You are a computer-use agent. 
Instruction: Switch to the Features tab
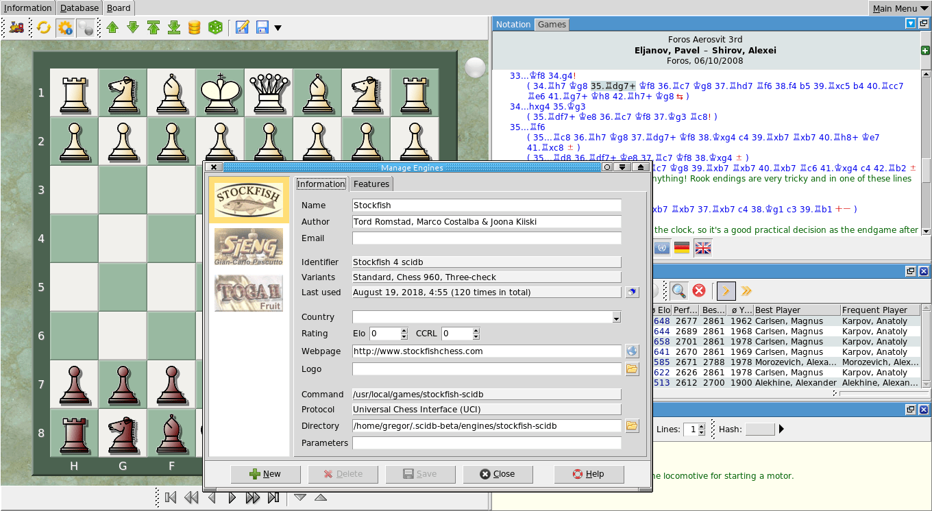[x=371, y=184]
